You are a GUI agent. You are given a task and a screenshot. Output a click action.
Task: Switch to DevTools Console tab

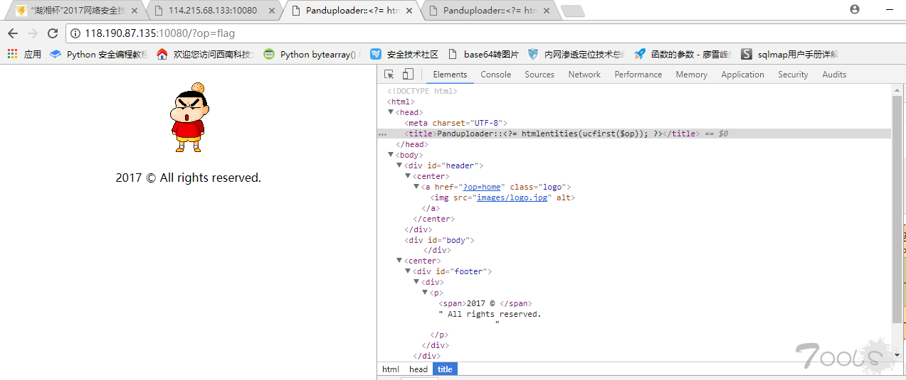click(496, 74)
